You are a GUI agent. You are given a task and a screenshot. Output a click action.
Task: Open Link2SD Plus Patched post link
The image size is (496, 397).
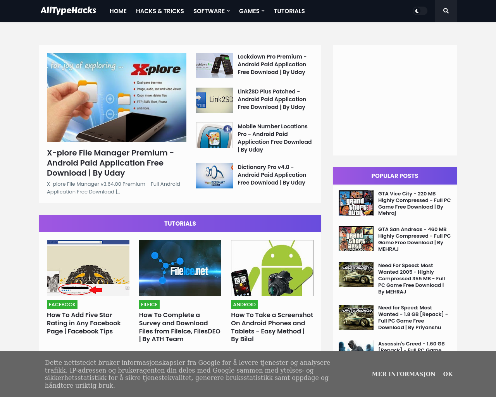(x=272, y=99)
